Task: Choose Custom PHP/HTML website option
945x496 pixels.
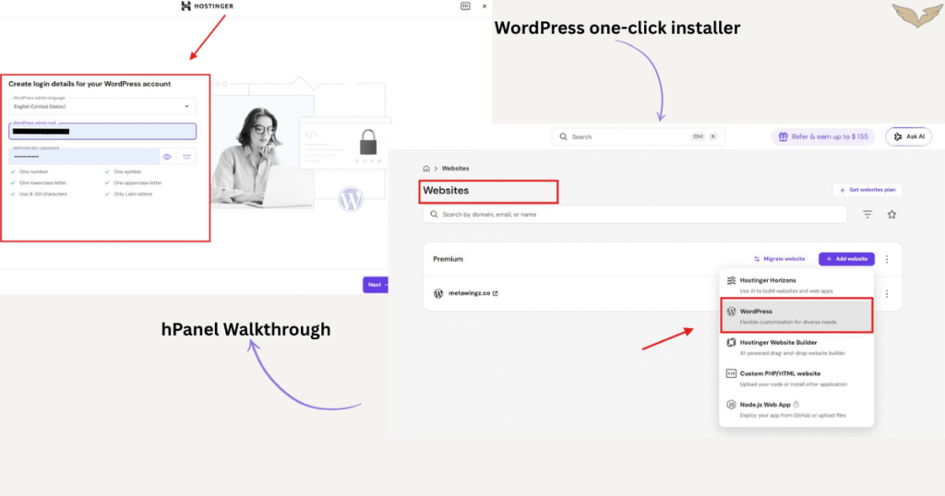Action: (x=796, y=378)
